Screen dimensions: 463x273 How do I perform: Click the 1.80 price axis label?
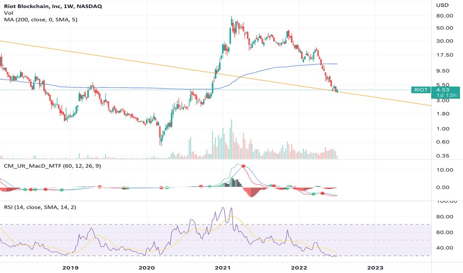pyautogui.click(x=443, y=114)
